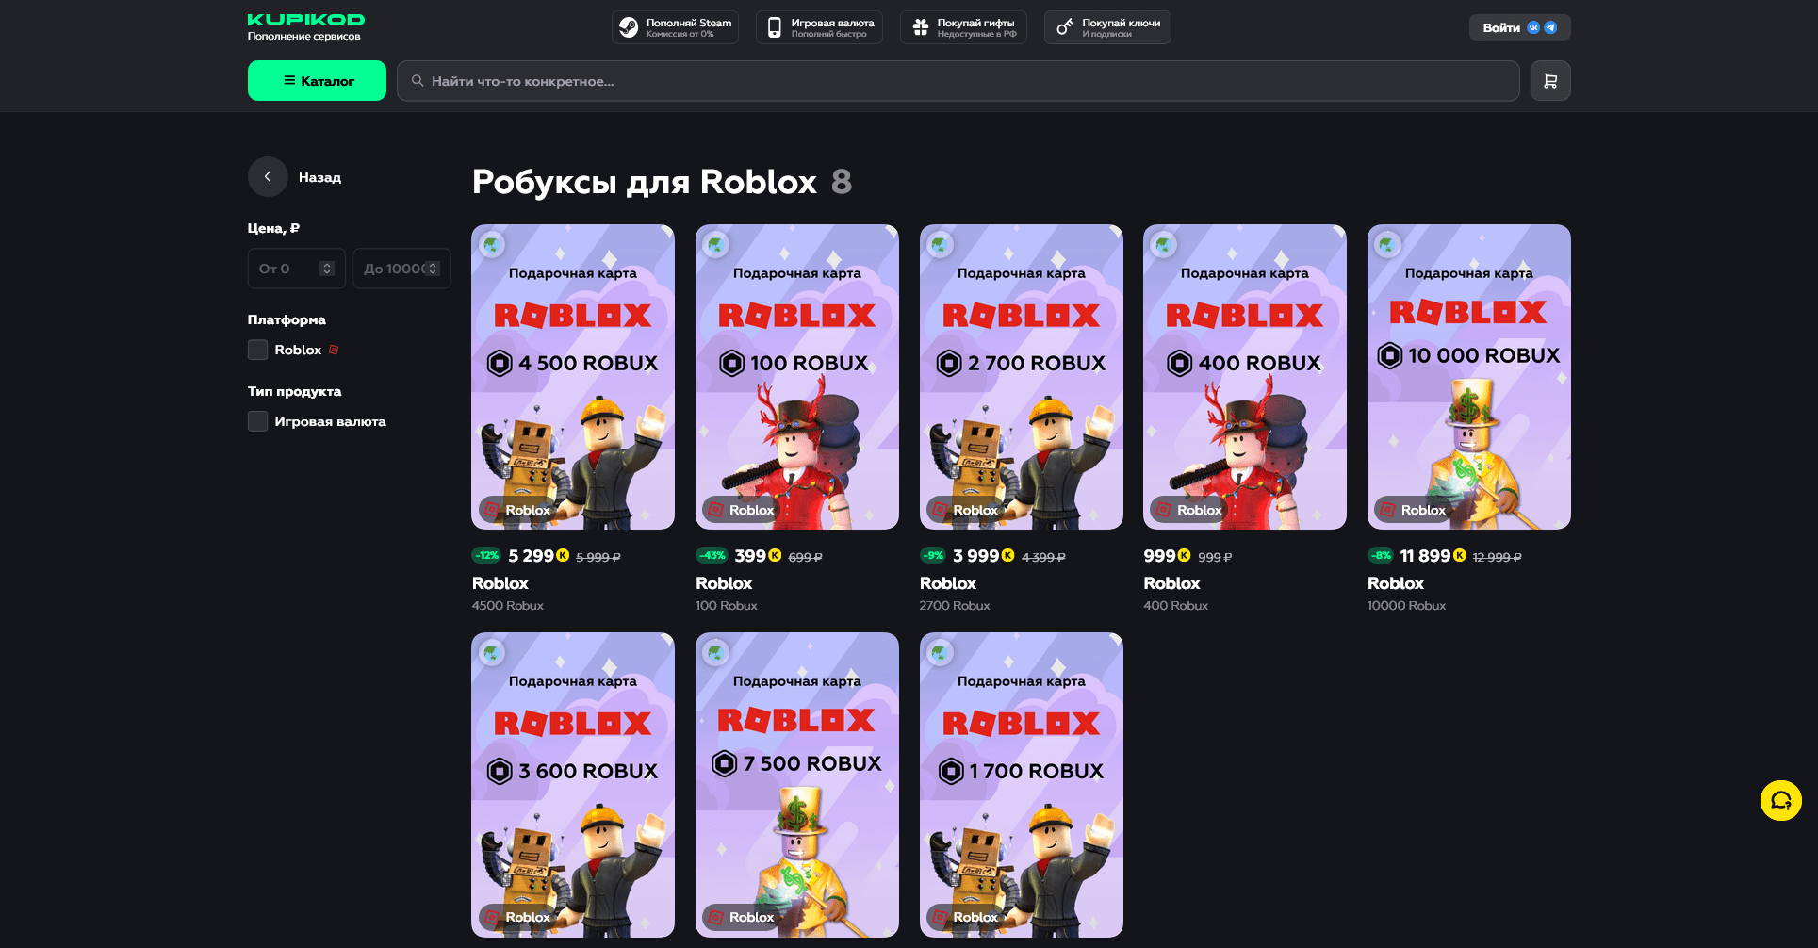Enable the Roblox platform checkbox
Screen dimensions: 1818x948
[257, 350]
